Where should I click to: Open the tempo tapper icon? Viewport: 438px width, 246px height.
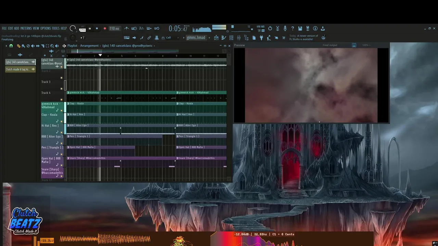tap(269, 38)
